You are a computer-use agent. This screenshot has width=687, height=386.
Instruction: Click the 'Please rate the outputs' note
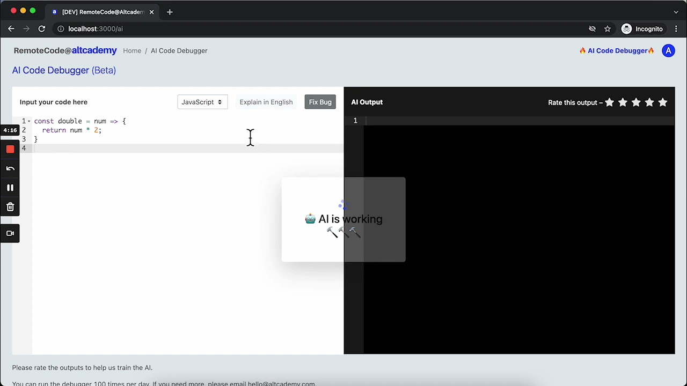(82, 367)
